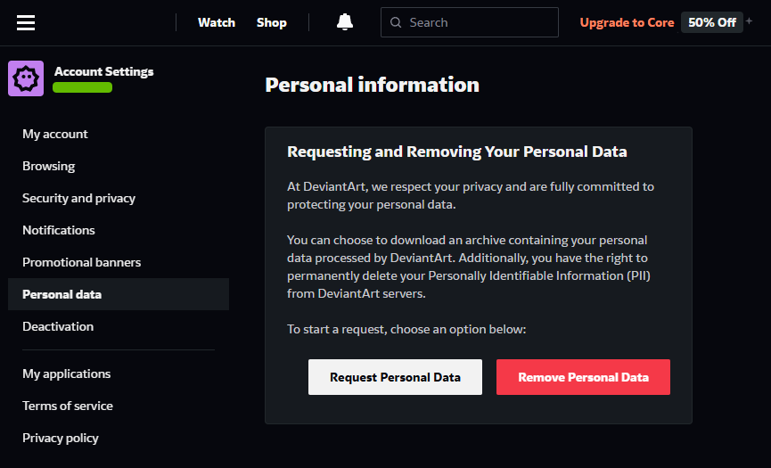The height and width of the screenshot is (468, 771).
Task: Select Personal data in sidebar
Action: (119, 294)
